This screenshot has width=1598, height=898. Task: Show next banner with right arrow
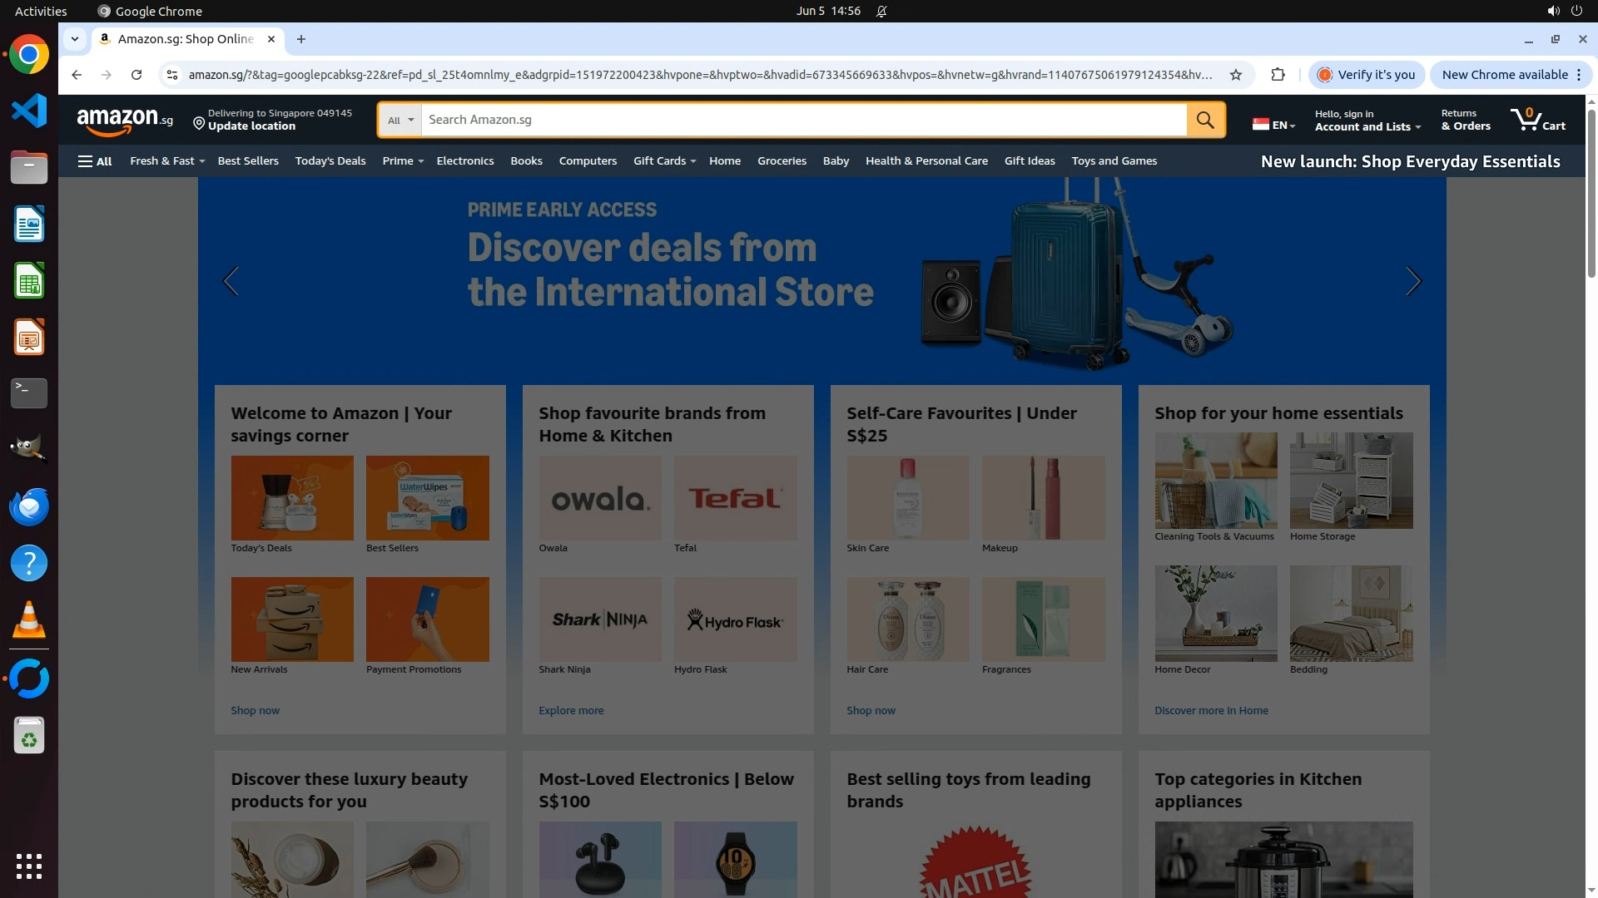tap(1413, 282)
